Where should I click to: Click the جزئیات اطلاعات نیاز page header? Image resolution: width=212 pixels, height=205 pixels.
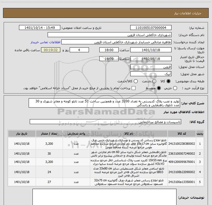pyautogui.click(x=188, y=13)
